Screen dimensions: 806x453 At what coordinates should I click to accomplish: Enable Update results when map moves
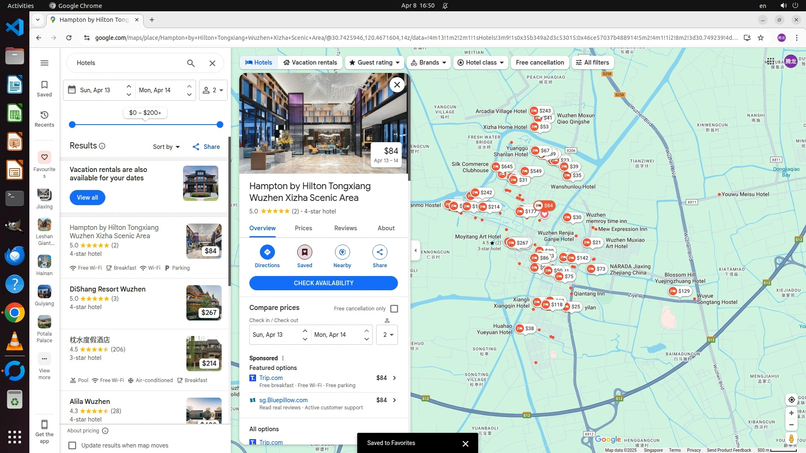(x=72, y=445)
